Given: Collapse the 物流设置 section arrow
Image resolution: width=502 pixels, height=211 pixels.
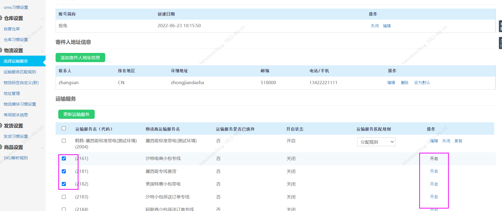Looking at the screenshot, I should coord(42,51).
